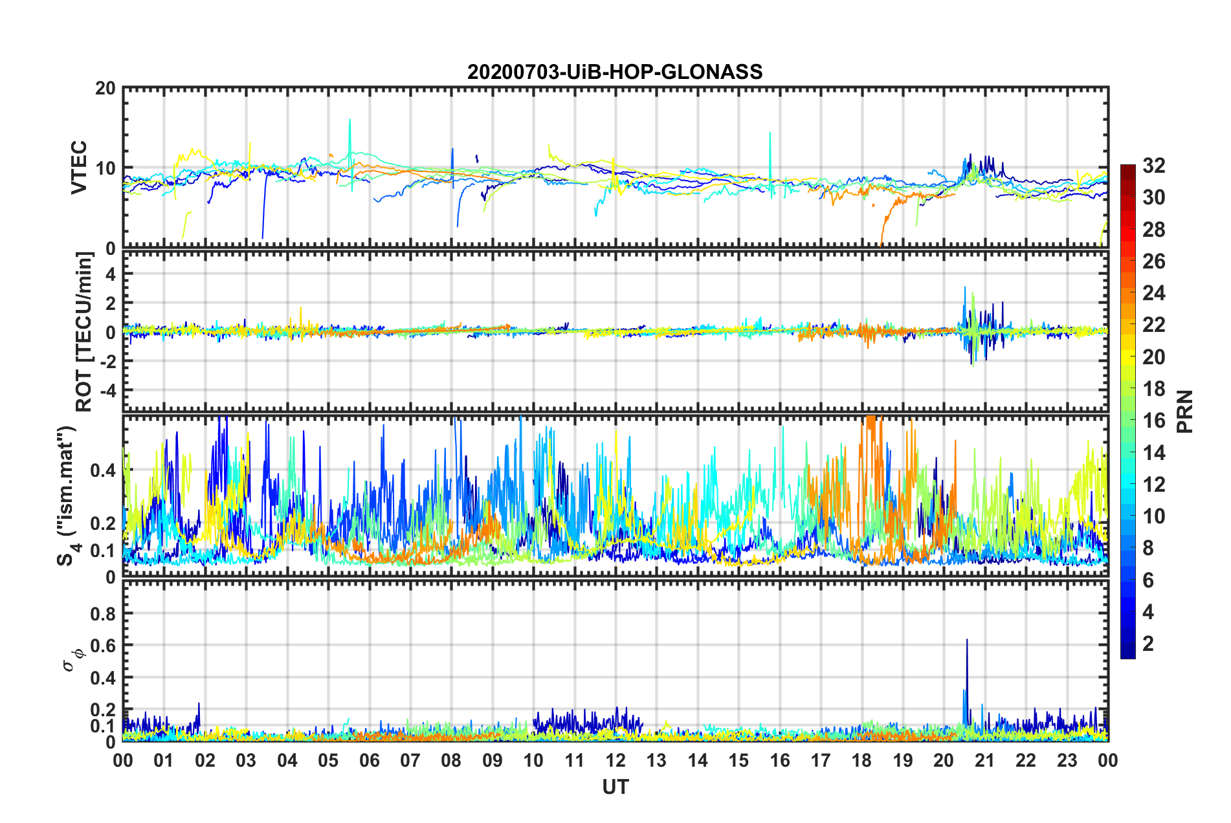Click UT axis tick label "15"
Screen dimensions: 1231x823
(x=738, y=760)
